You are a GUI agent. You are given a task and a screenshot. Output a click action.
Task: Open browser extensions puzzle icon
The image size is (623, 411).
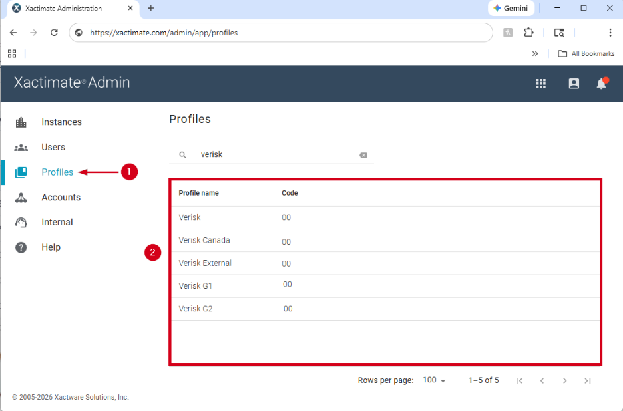click(528, 33)
